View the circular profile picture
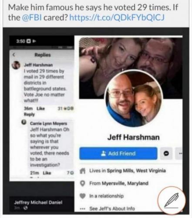Viewport: 192px width, 218px height. tap(134, 99)
